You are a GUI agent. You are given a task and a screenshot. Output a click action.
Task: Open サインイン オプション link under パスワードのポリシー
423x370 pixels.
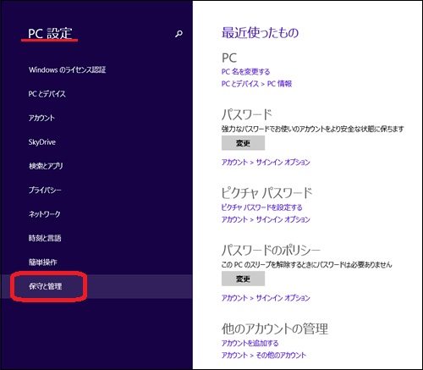coord(283,298)
